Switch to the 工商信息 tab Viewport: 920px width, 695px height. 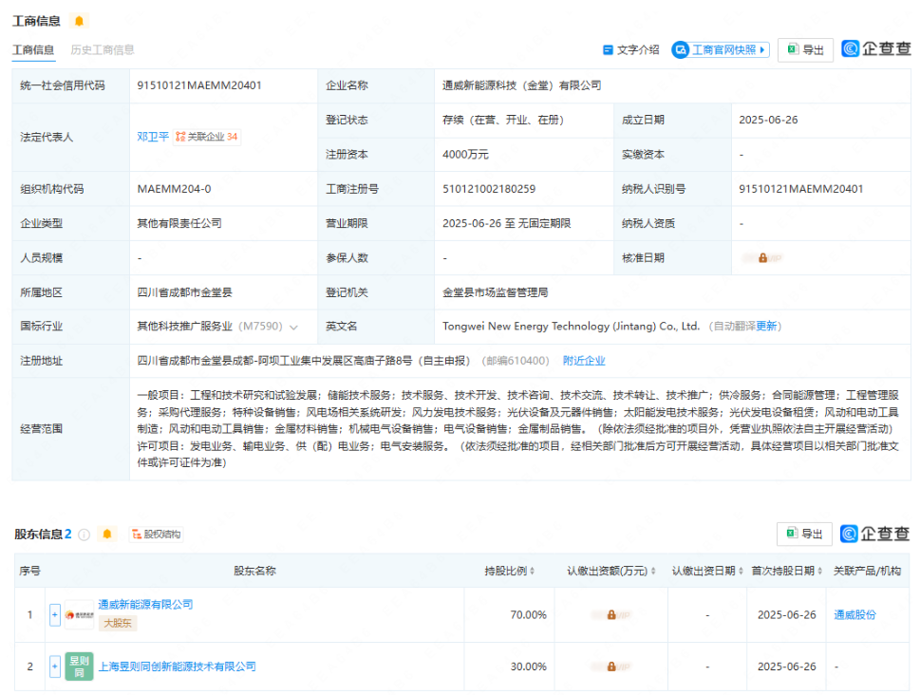[33, 50]
